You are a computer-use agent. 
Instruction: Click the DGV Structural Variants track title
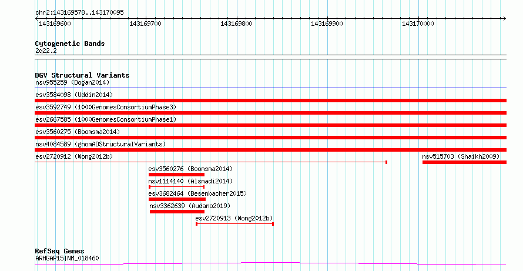(x=82, y=75)
